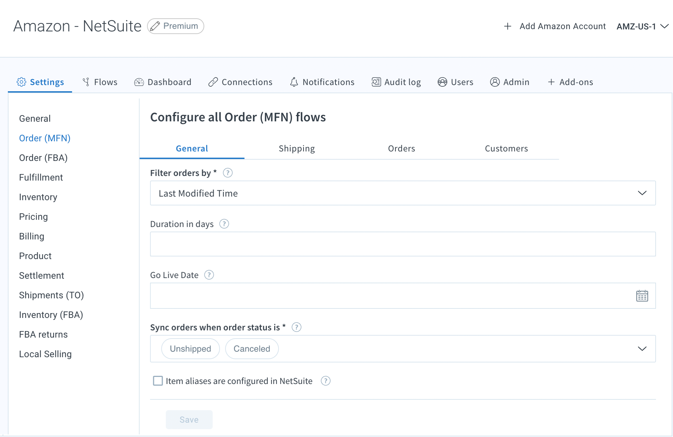Open the Filter orders by dropdown
Screen dimensions: 673x437
coord(403,193)
